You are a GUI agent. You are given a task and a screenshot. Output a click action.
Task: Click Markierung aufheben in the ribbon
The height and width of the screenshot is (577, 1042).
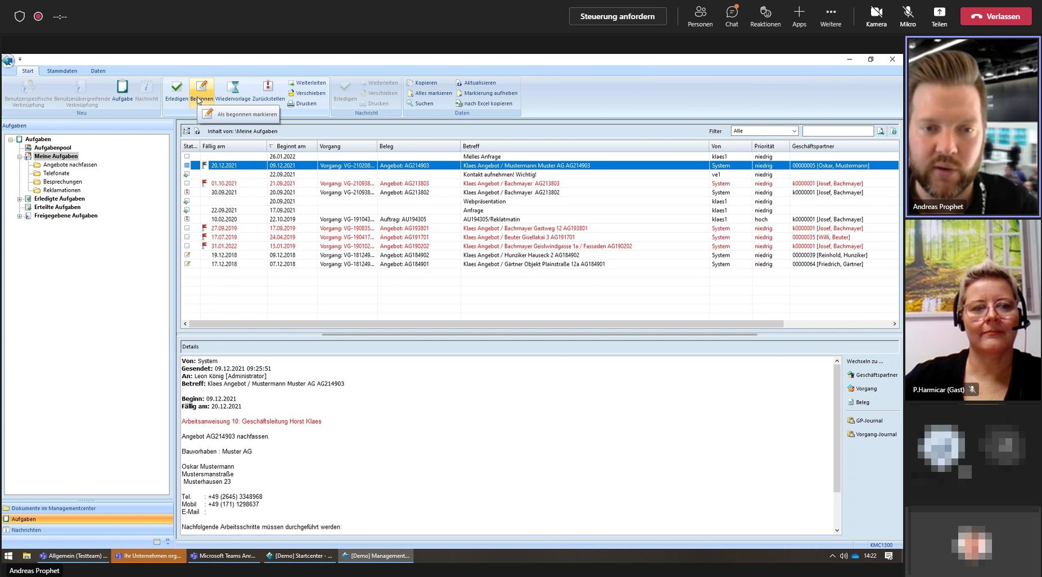[486, 93]
